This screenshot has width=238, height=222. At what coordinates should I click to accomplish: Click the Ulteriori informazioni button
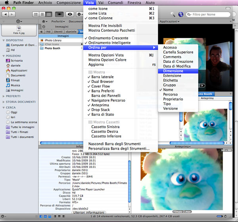(89, 213)
